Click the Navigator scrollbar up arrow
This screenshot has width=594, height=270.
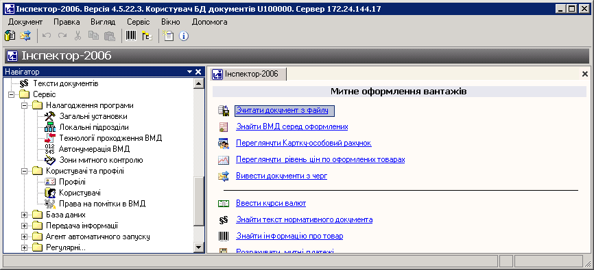(199, 83)
